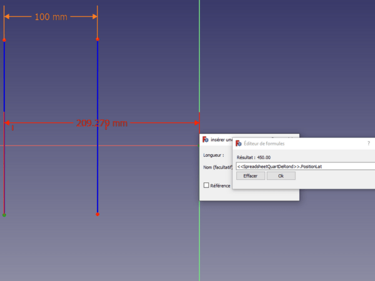Select bottom endpoint of second blue line
Image resolution: width=375 pixels, height=281 pixels.
click(x=97, y=214)
